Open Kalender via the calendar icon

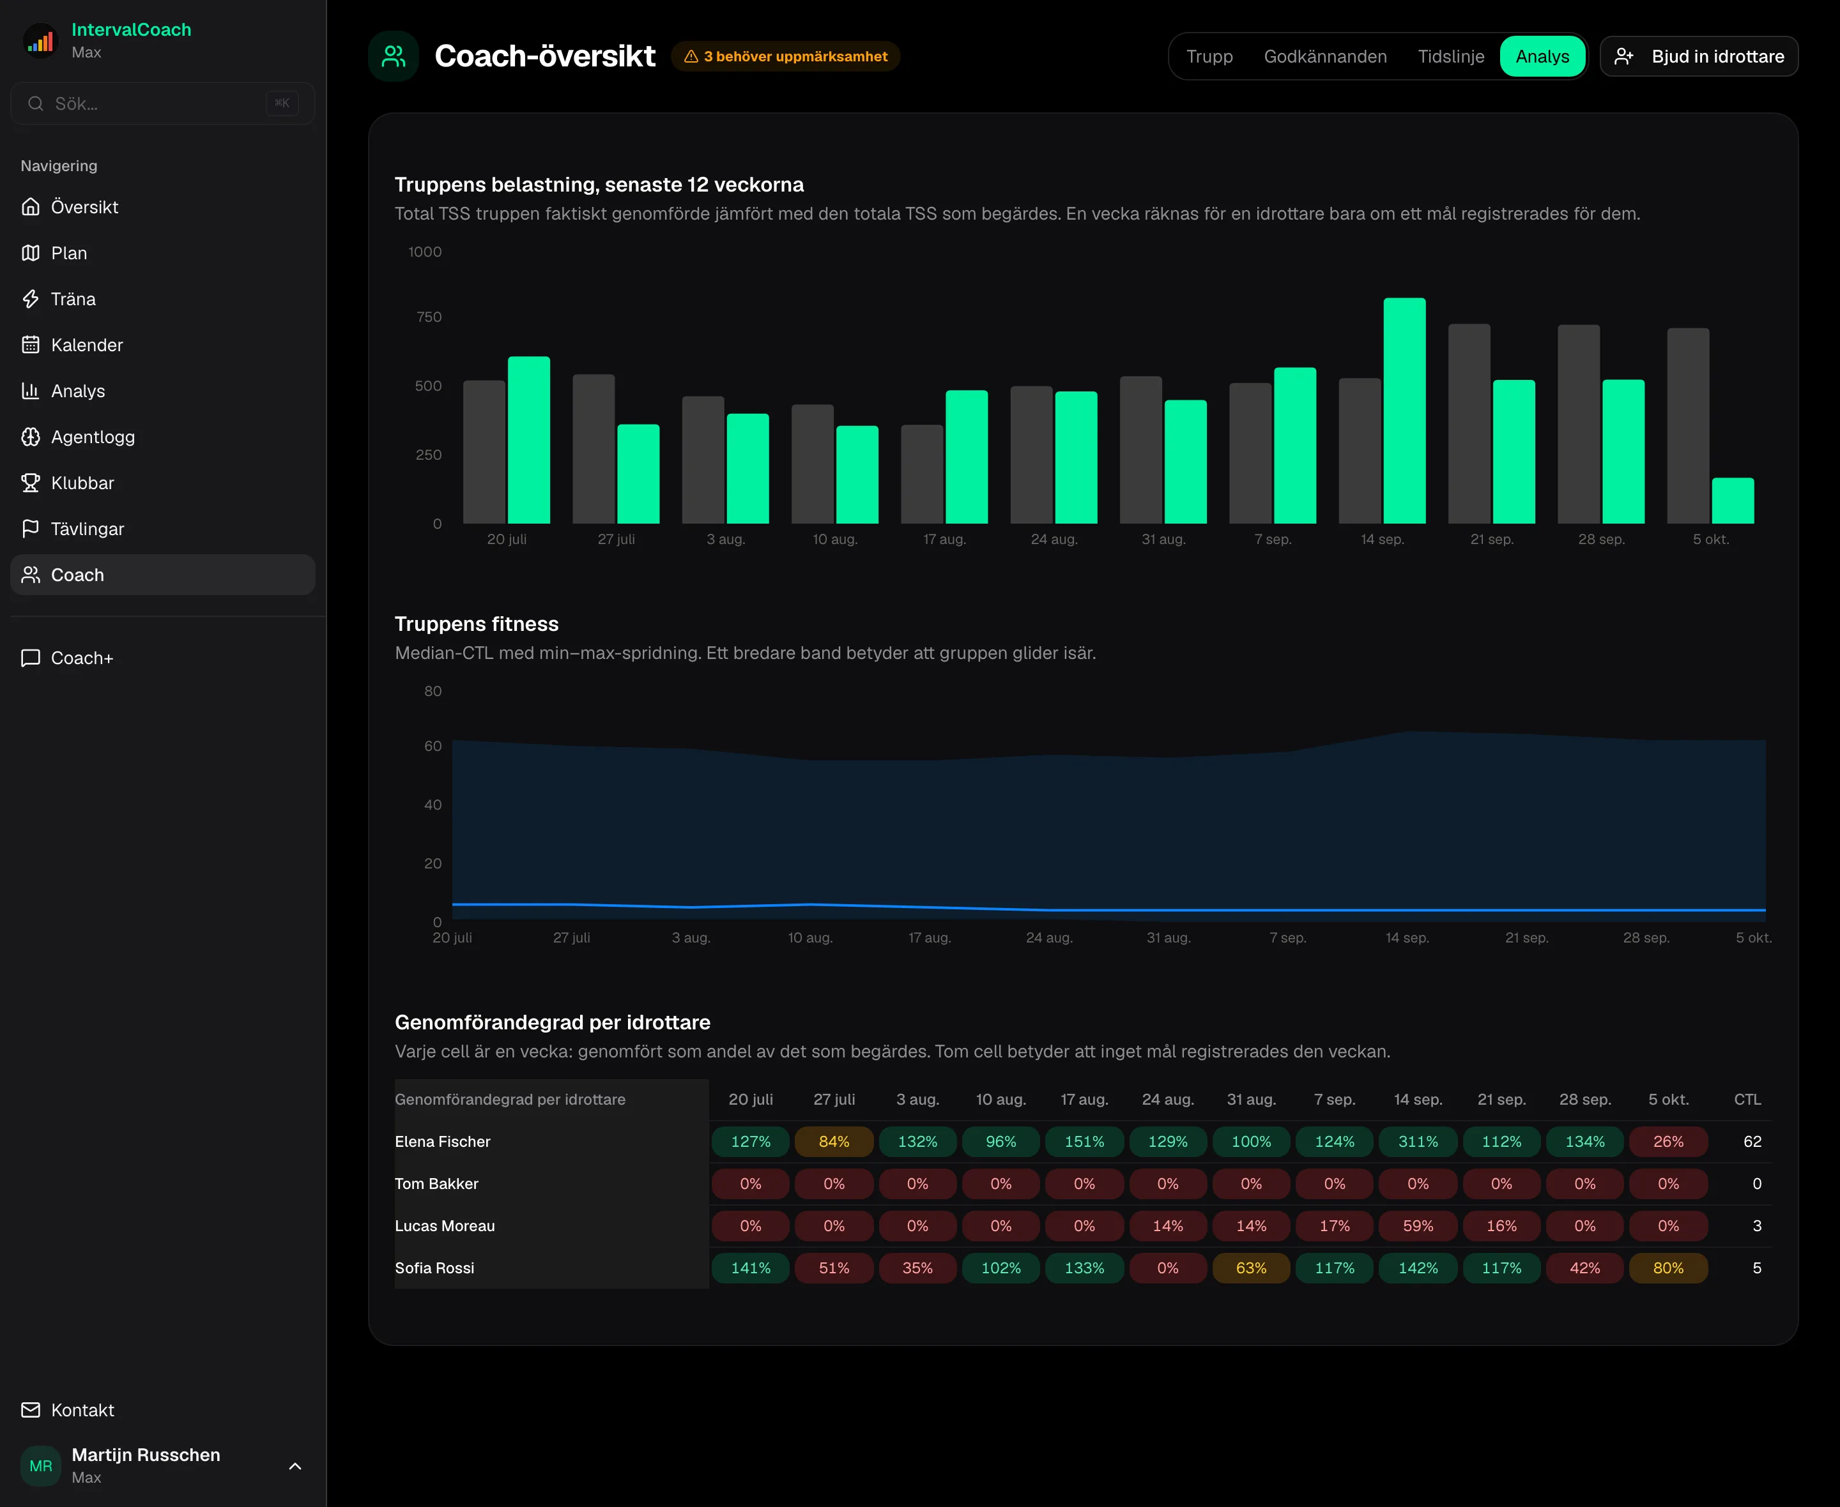pos(31,345)
